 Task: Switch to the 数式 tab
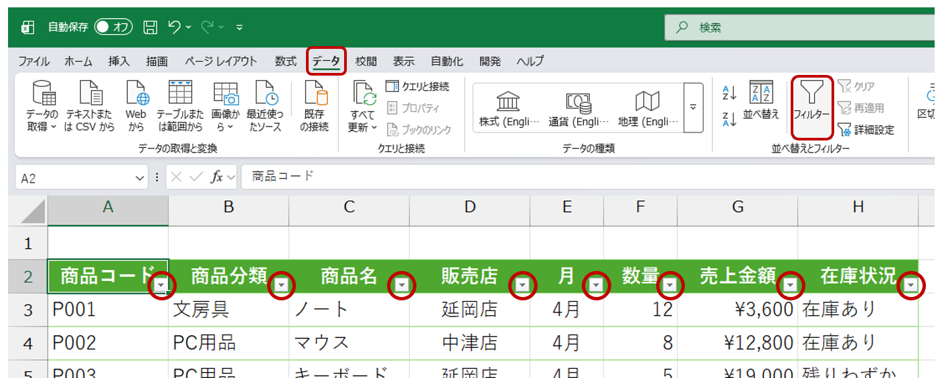pyautogui.click(x=285, y=61)
